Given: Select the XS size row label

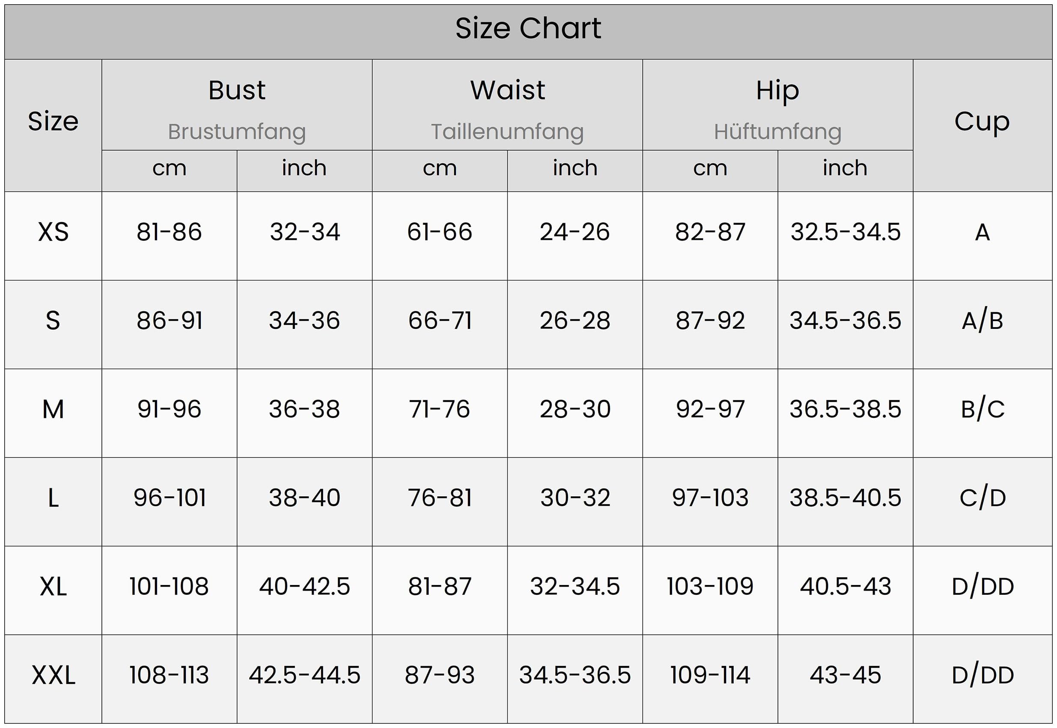Looking at the screenshot, I should tap(54, 232).
